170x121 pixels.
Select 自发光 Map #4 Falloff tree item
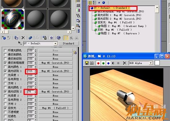(x=114, y=23)
